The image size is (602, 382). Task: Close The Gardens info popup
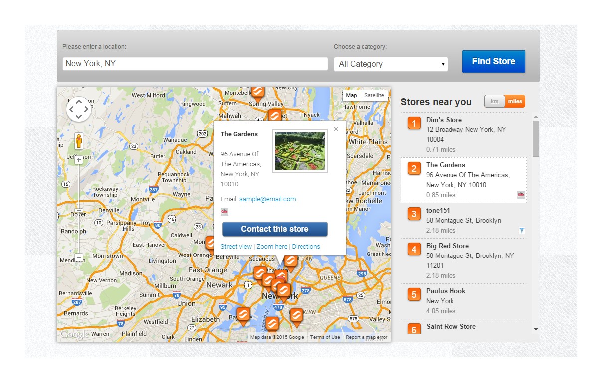point(336,129)
